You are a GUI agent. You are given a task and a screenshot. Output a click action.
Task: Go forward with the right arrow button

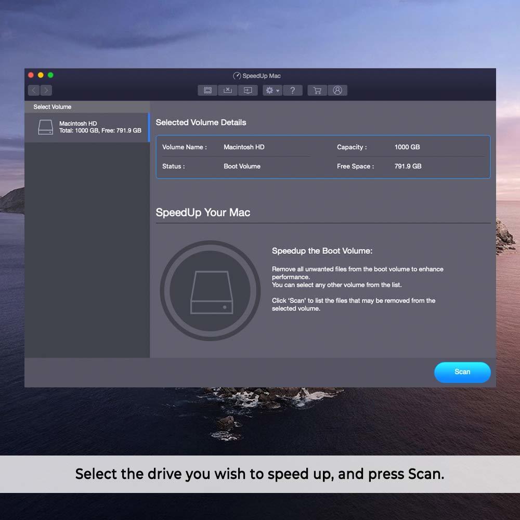click(46, 90)
